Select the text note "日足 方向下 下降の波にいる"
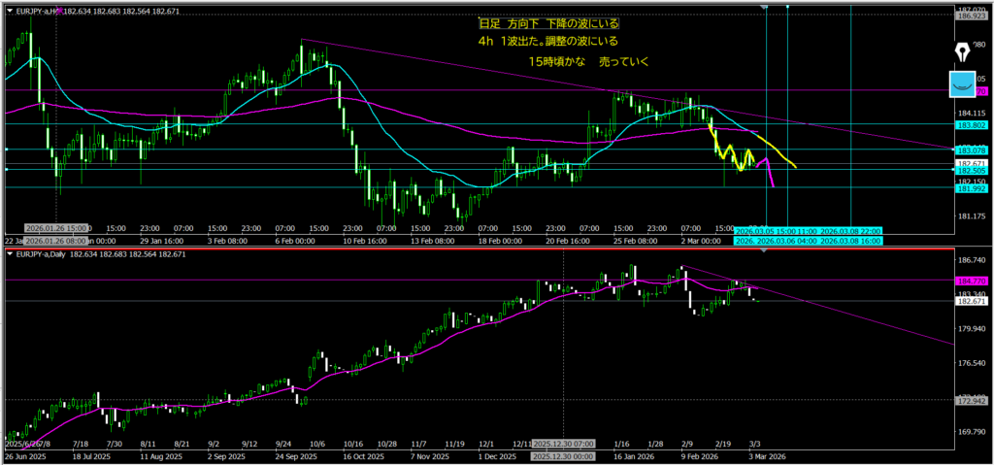 click(548, 23)
